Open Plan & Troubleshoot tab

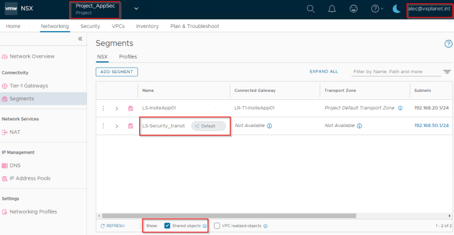click(x=195, y=26)
